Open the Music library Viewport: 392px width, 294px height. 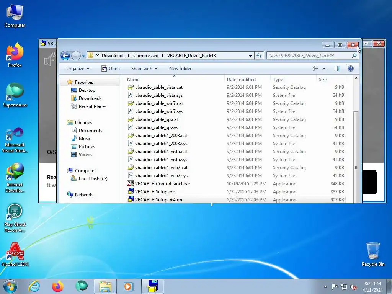point(85,139)
